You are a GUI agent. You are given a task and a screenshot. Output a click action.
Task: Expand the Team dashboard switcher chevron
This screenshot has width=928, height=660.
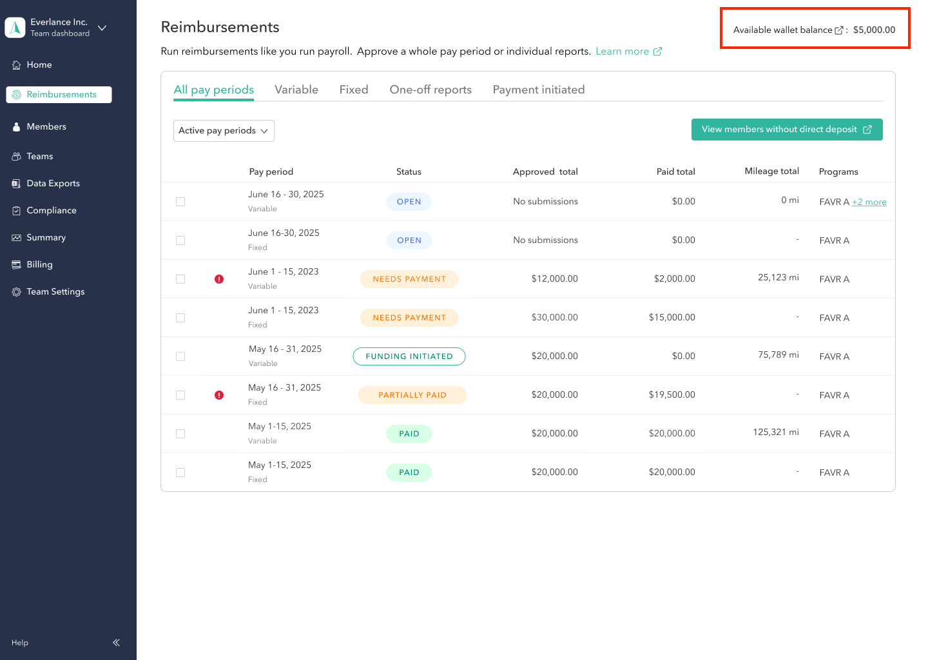coord(102,28)
